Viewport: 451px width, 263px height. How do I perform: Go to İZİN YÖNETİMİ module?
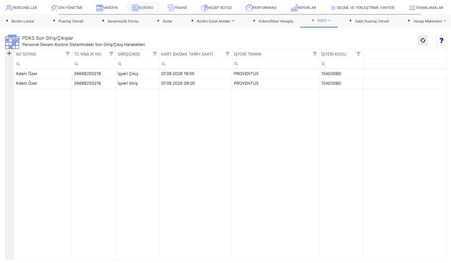(x=67, y=7)
